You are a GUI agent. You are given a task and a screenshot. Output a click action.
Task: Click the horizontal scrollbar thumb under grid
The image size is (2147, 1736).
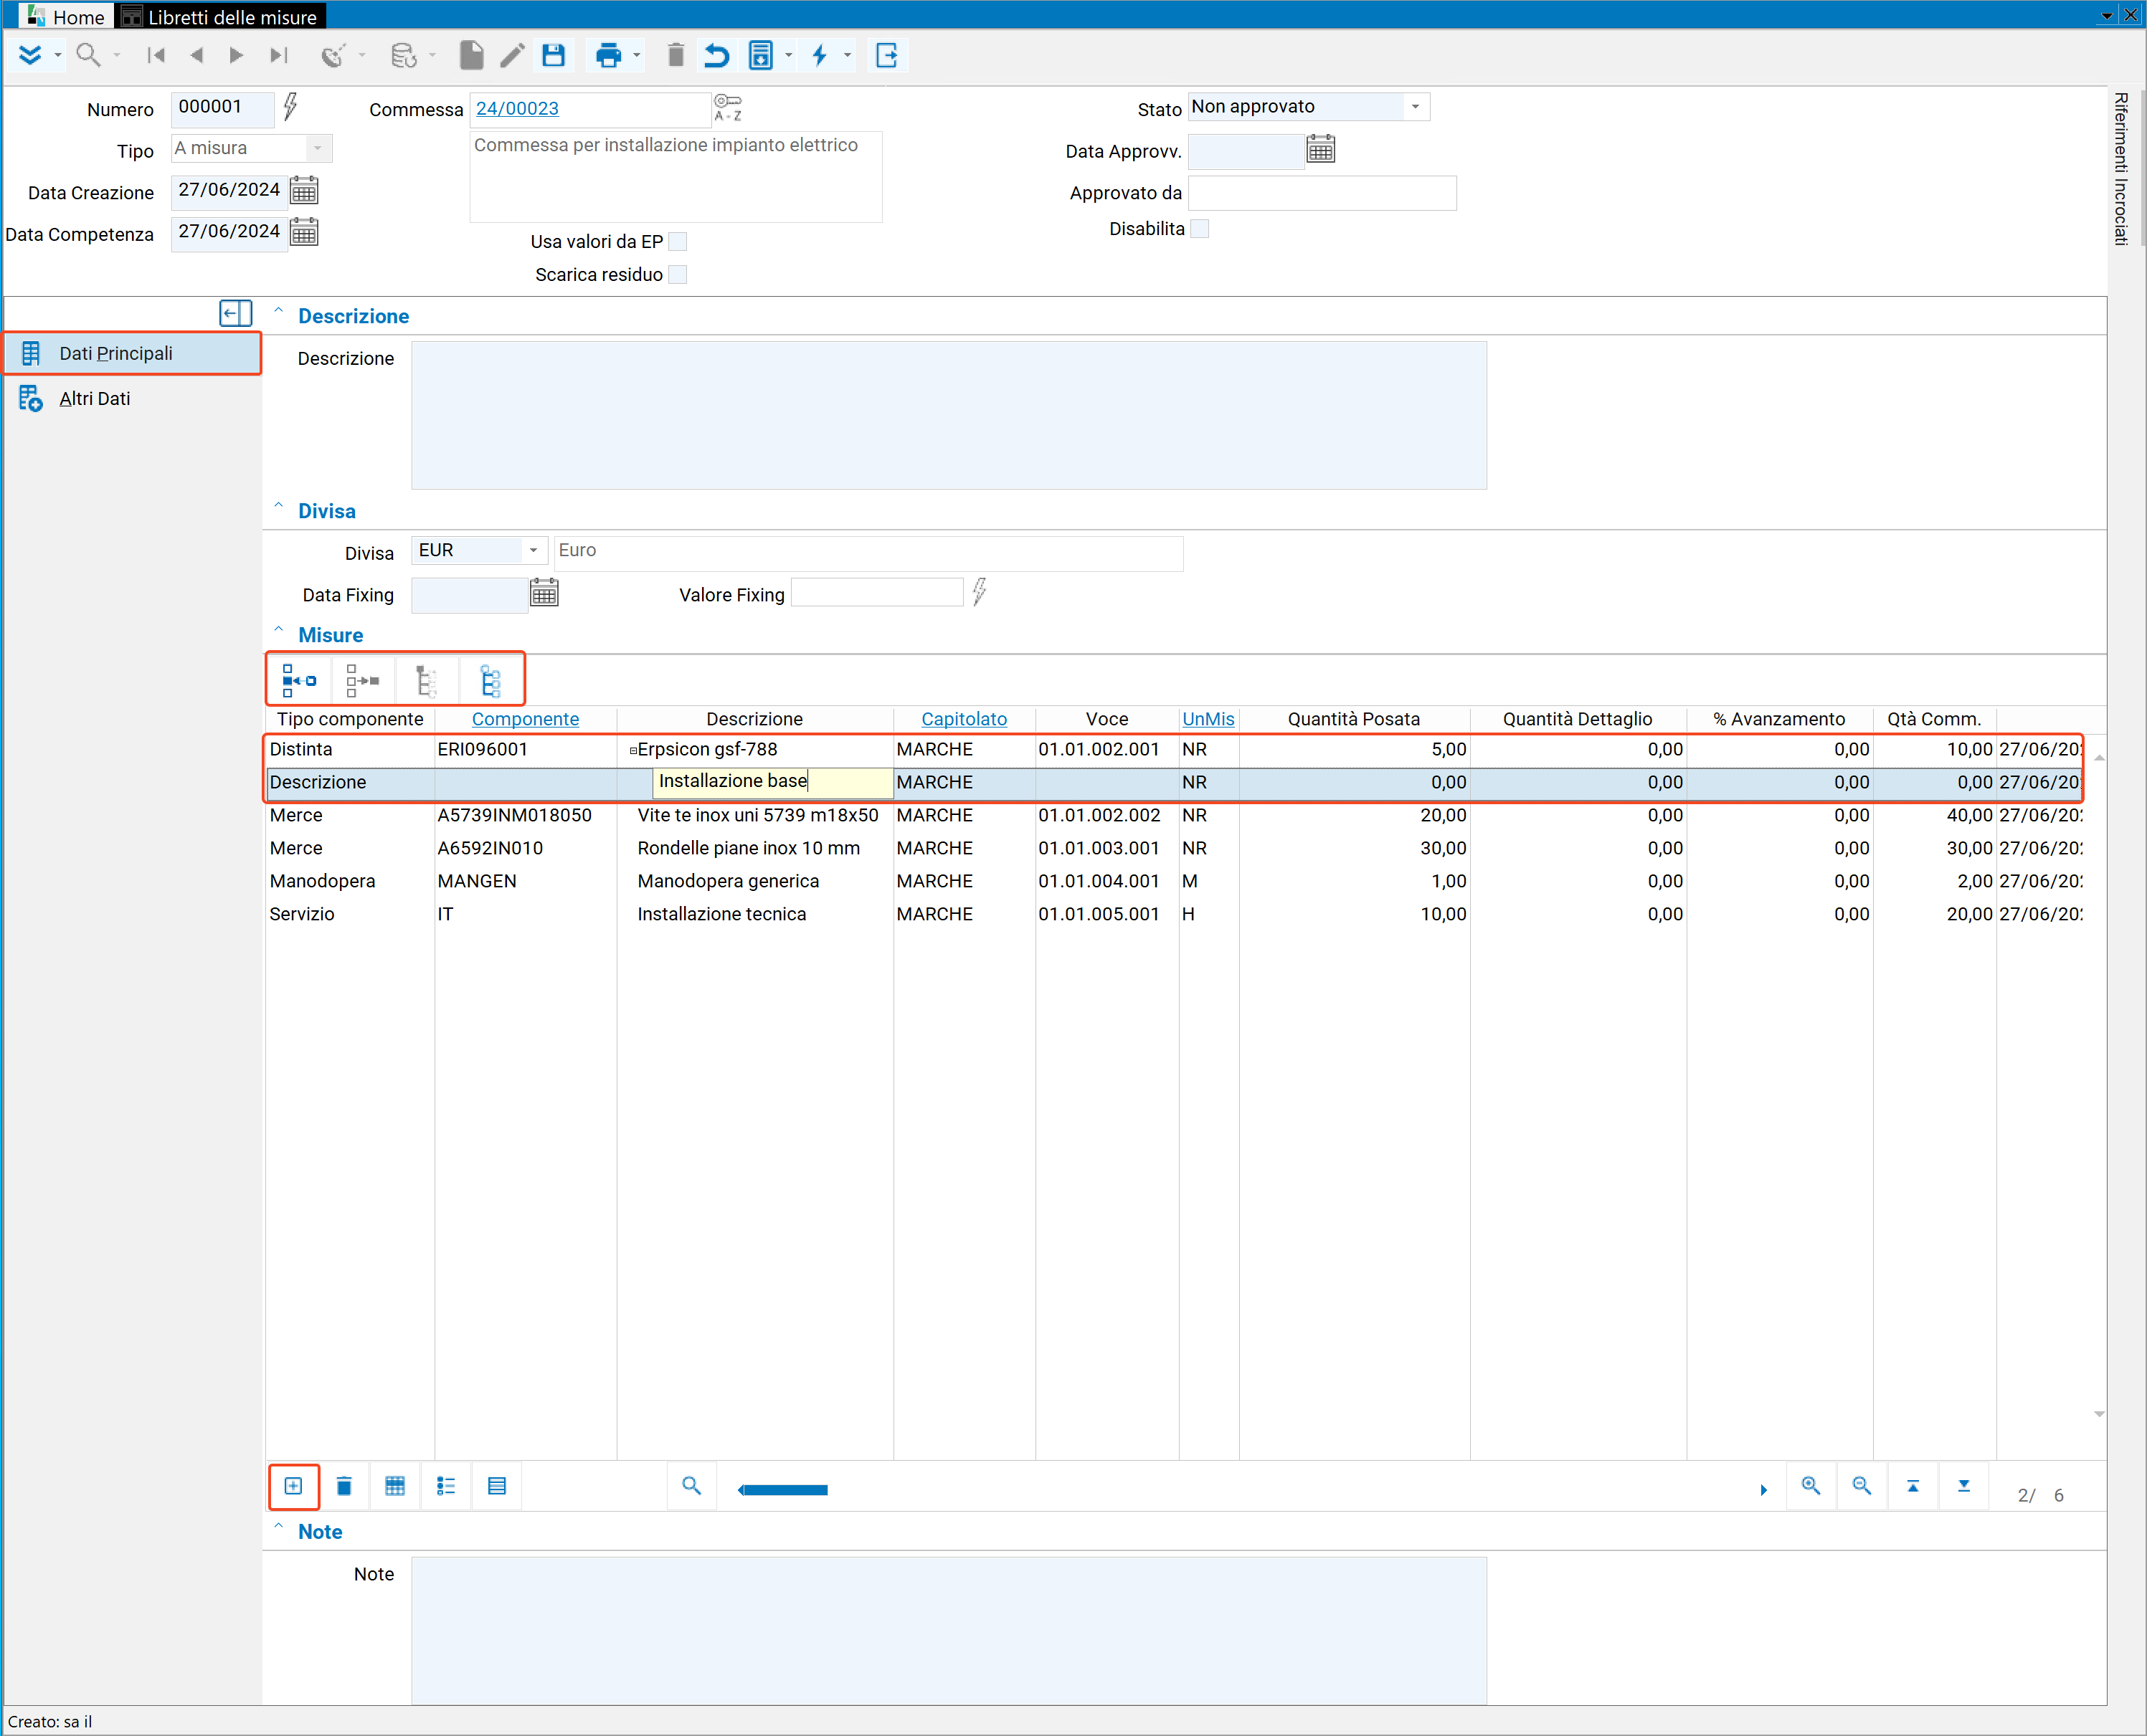pyautogui.click(x=782, y=1490)
